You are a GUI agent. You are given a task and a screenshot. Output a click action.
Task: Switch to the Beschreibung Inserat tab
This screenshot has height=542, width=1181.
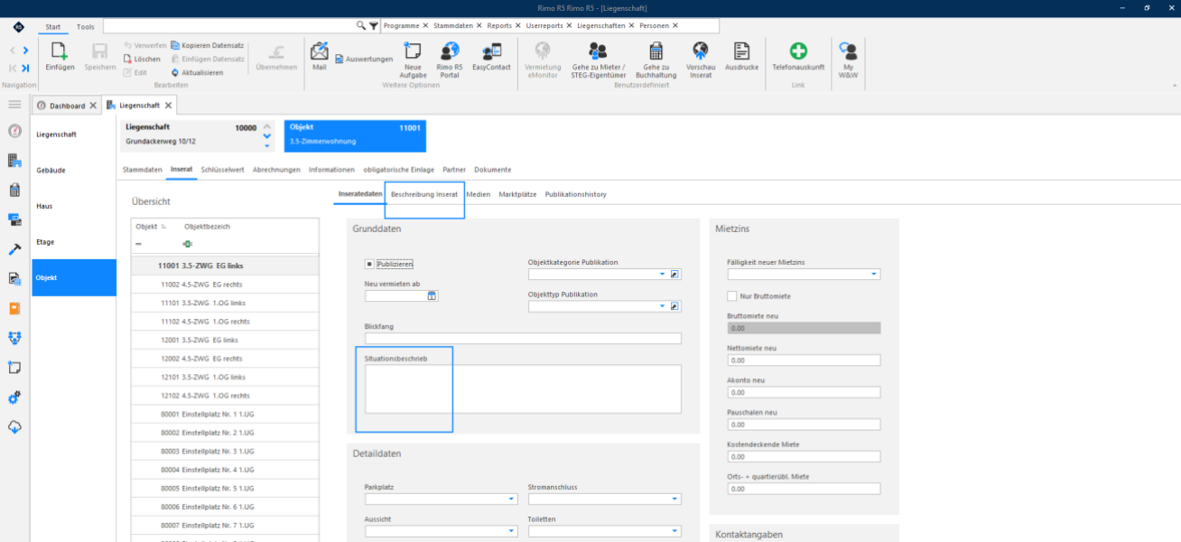tap(424, 194)
